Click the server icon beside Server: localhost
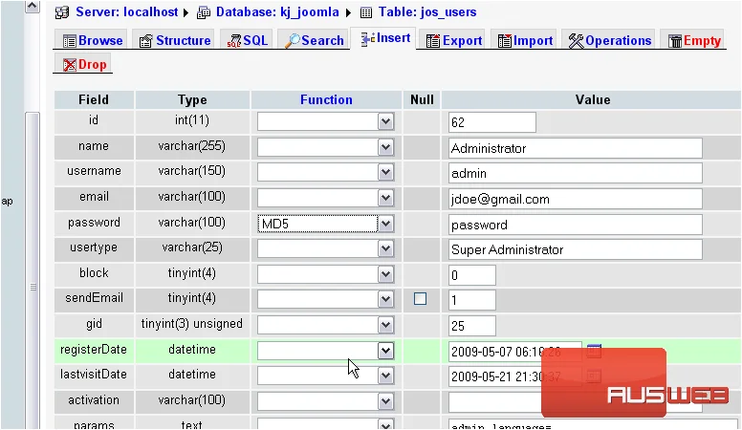 [x=62, y=12]
